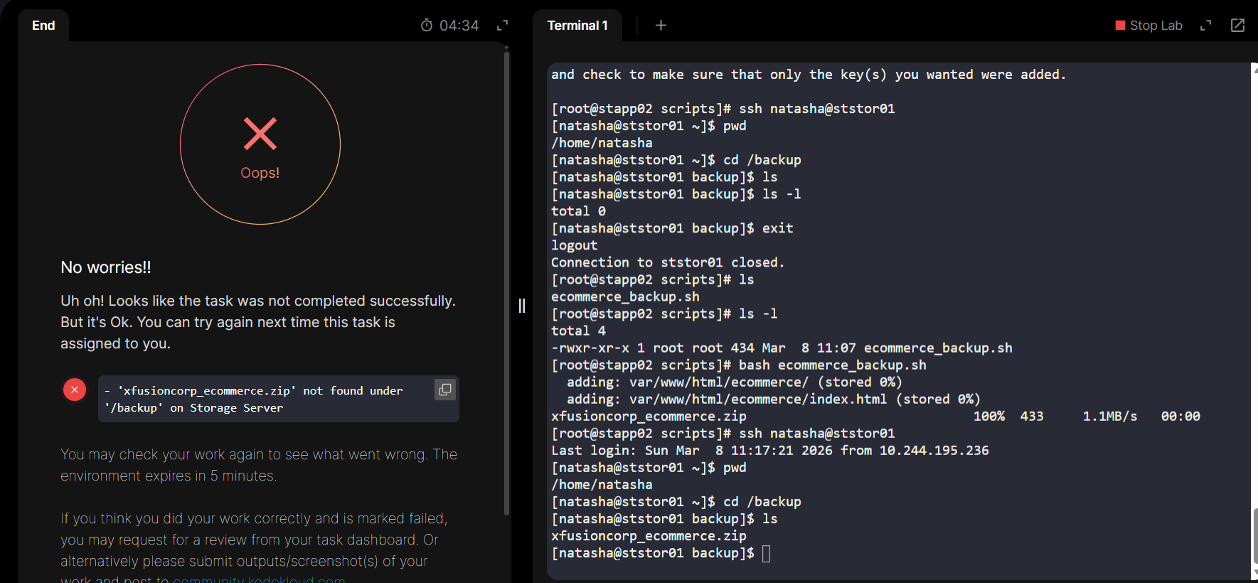
Task: Click the 'Last login' terminal line
Action: [769, 450]
